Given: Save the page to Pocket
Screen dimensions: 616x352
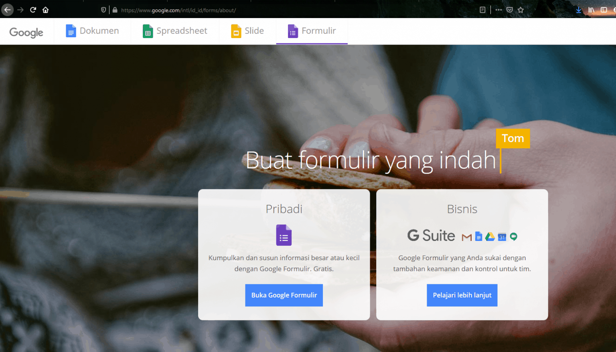Looking at the screenshot, I should 510,10.
